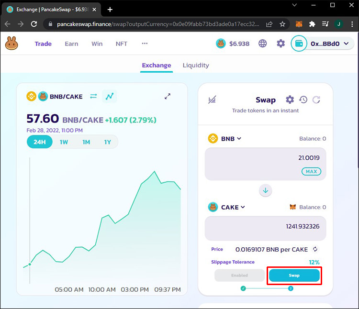The image size is (359, 309).
Task: Click the browser address bar URL
Action: click(158, 24)
